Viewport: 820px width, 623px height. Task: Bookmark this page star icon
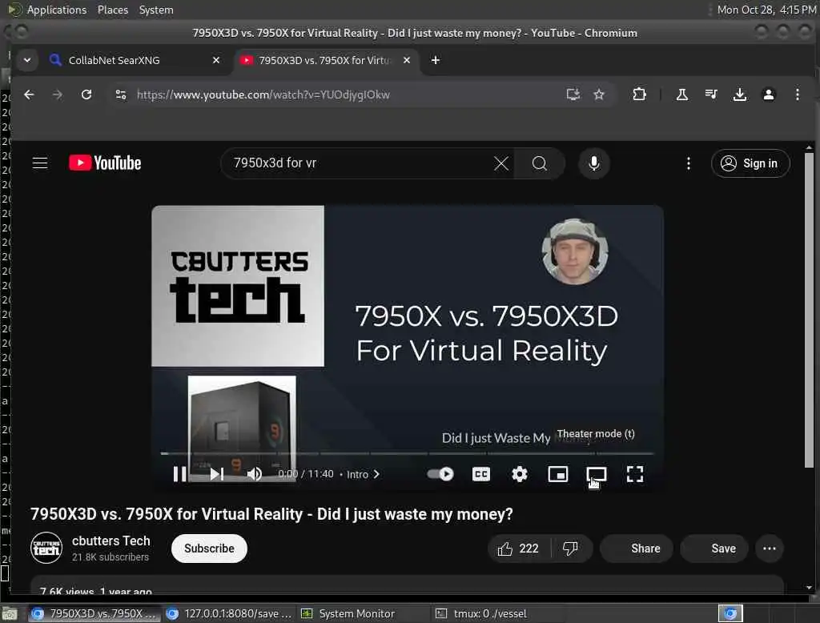tap(599, 94)
